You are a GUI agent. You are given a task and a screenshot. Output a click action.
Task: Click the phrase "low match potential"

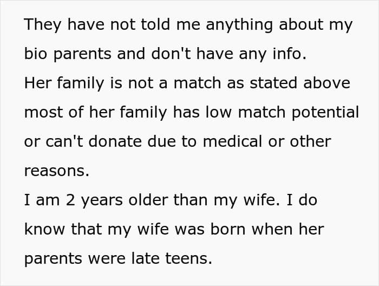282,113
